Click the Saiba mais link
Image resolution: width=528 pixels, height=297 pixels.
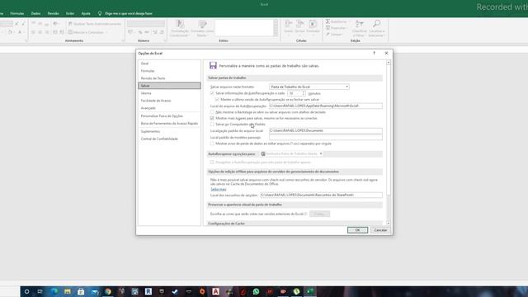[218, 189]
